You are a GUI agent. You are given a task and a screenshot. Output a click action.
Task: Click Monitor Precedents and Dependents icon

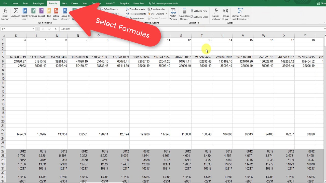[240, 11]
